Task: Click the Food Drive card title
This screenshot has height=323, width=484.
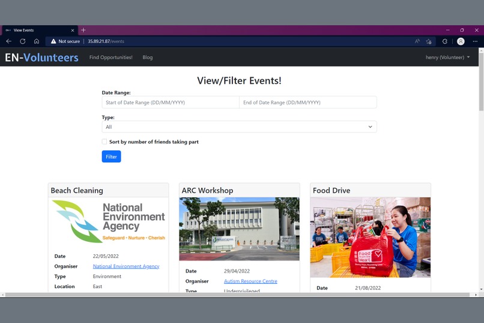Action: 331,191
